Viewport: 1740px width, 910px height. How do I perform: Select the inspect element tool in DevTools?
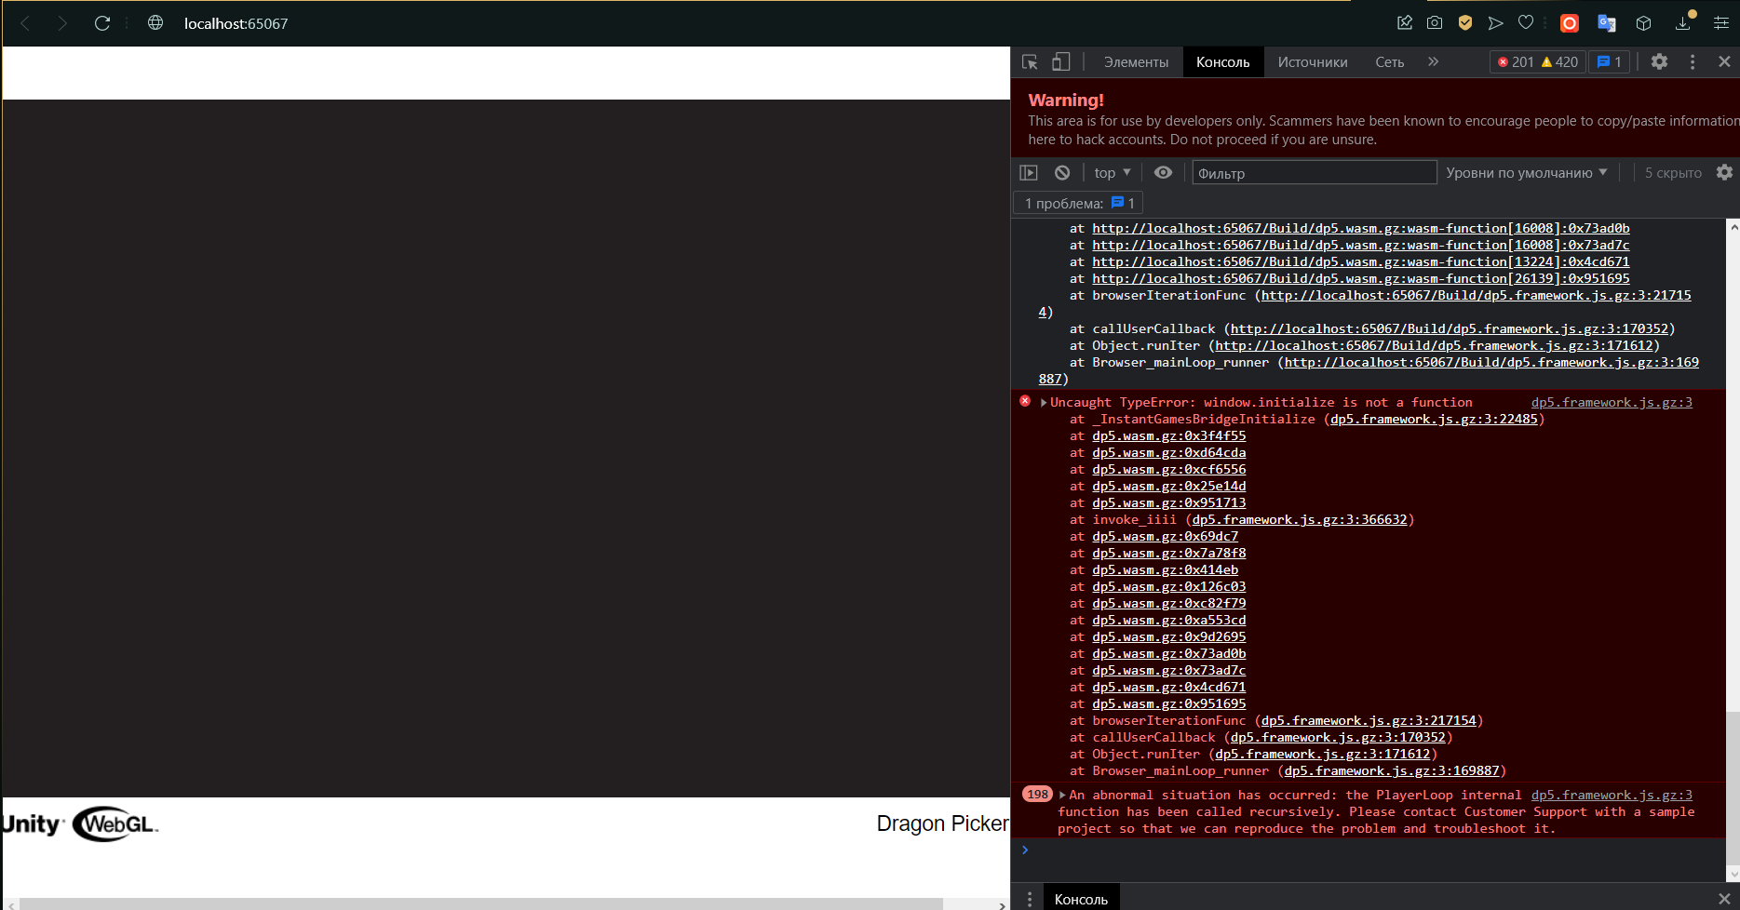(1030, 61)
